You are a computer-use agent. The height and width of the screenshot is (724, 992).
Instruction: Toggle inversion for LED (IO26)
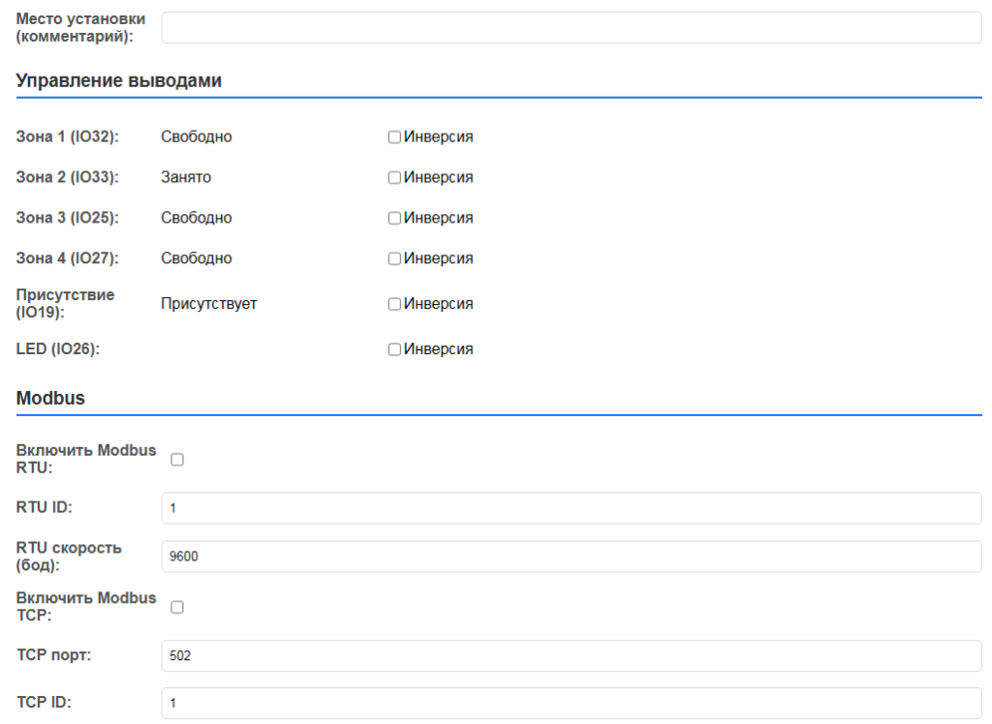coord(394,350)
